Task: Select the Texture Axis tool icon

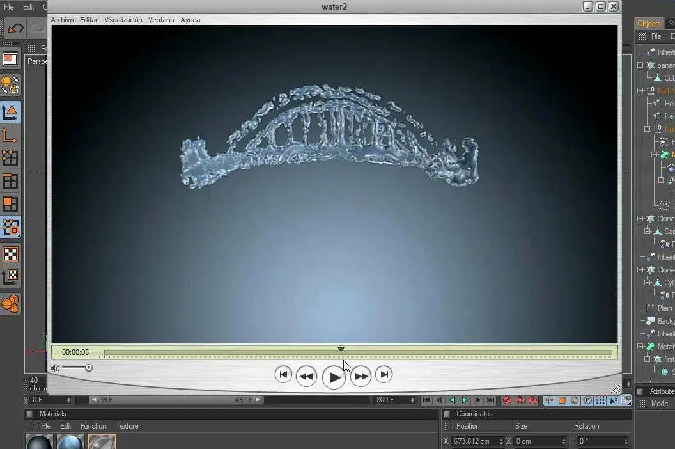Action: tap(10, 277)
